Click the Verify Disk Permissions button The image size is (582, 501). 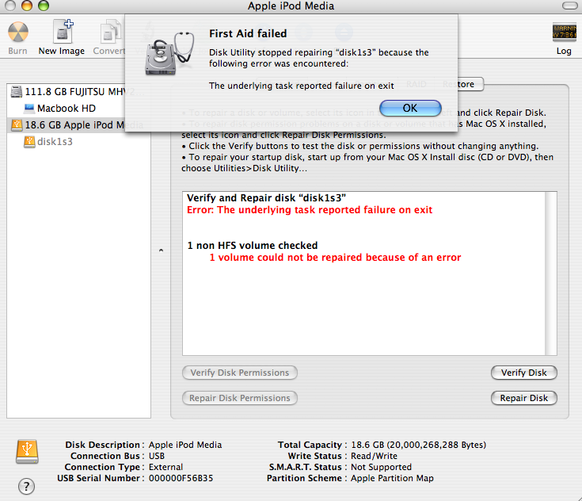240,373
